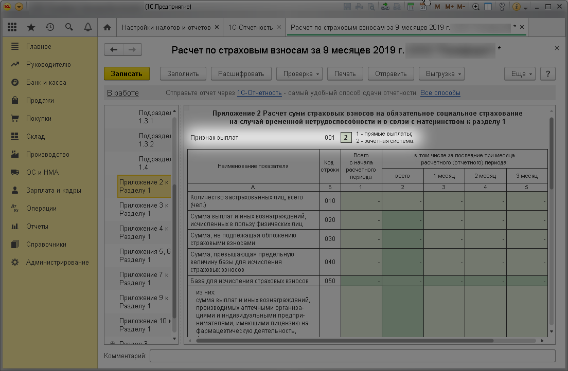
Task: Go to the home page icon
Action: (107, 27)
